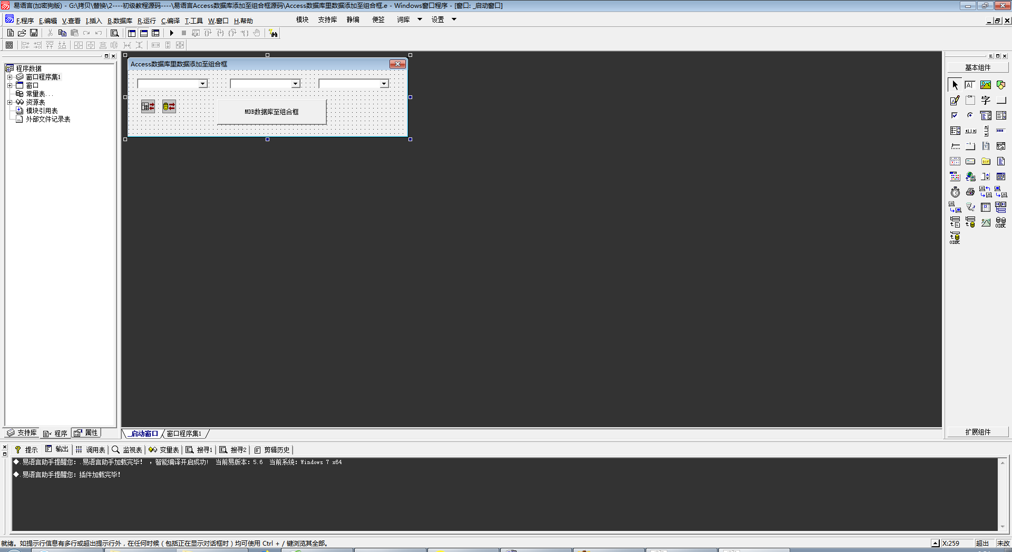Open the 剪辑历史 output tab
Screen dimensions: 1012x552
(272, 450)
